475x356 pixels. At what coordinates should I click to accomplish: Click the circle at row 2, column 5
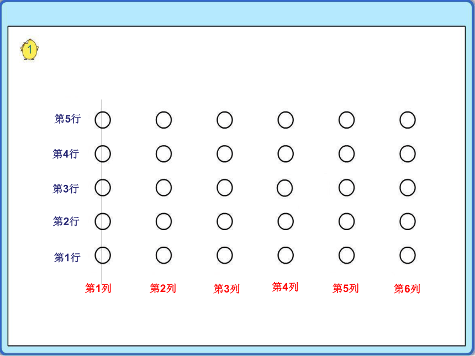346,221
